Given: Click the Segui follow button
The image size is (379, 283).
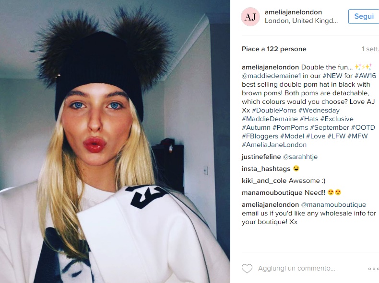Looking at the screenshot, I should (x=364, y=16).
